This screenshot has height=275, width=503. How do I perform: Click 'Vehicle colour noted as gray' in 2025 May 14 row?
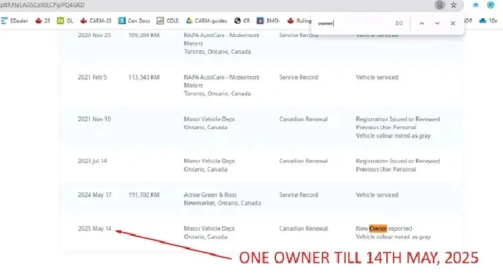pos(393,237)
